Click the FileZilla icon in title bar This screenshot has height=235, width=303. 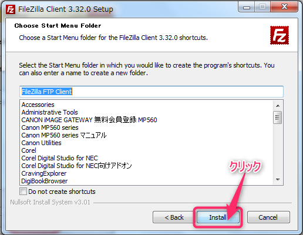(x=11, y=9)
